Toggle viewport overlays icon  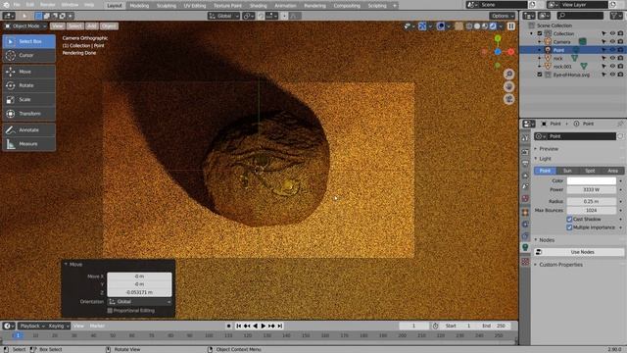coord(440,26)
